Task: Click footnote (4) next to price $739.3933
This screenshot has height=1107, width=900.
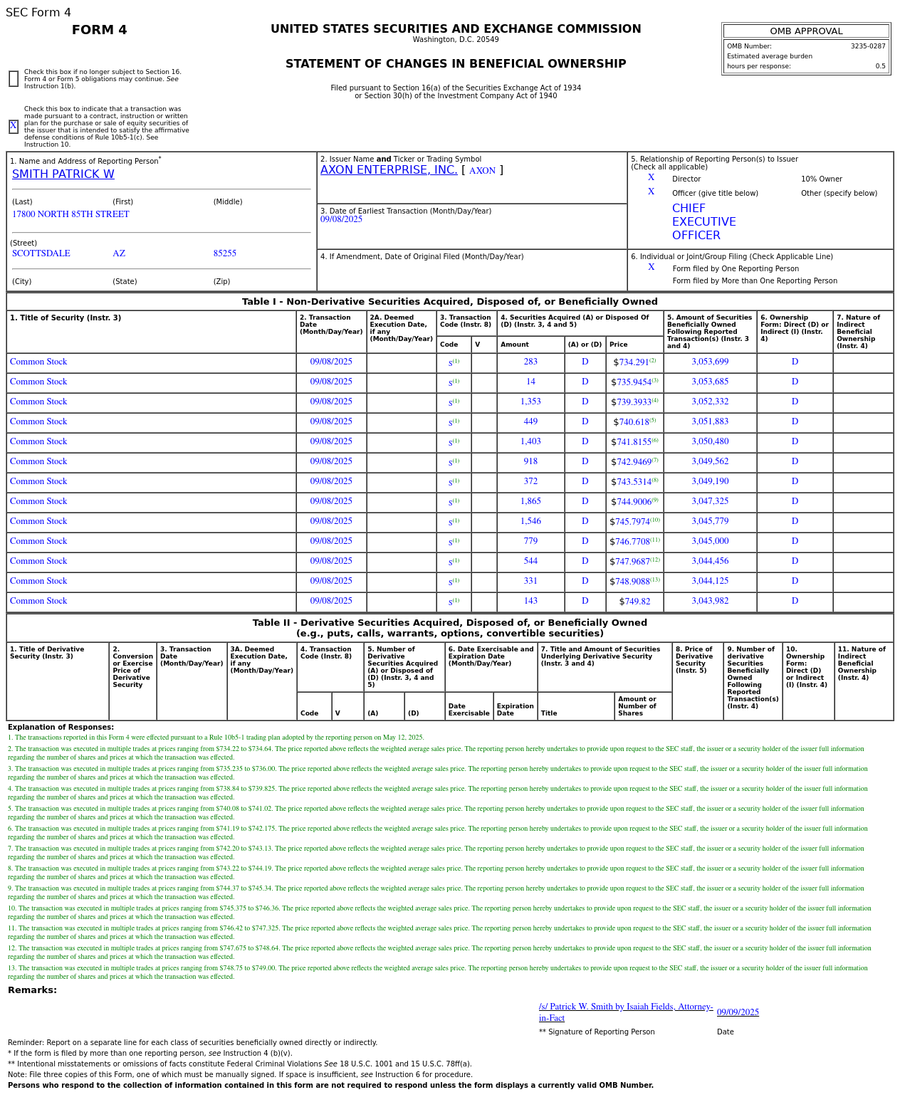Action: pyautogui.click(x=655, y=400)
